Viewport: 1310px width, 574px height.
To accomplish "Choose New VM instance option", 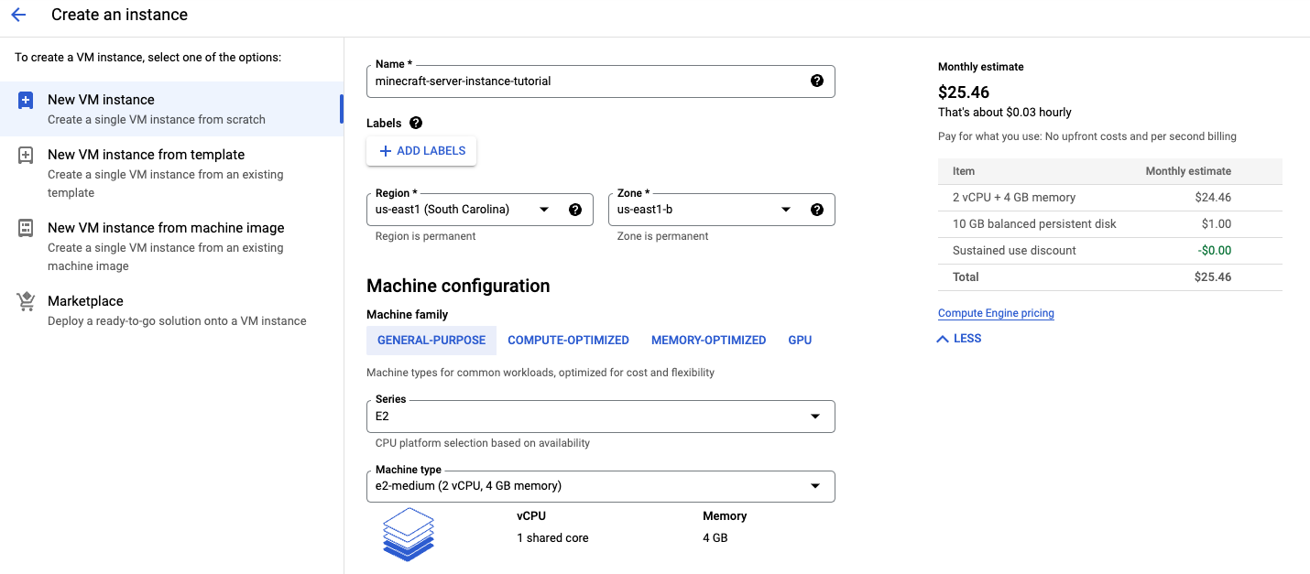I will coord(171,109).
